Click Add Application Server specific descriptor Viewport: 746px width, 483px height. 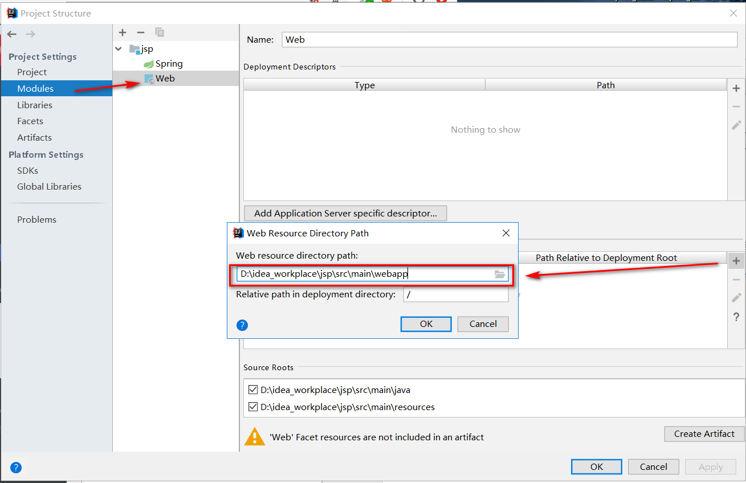coord(345,213)
